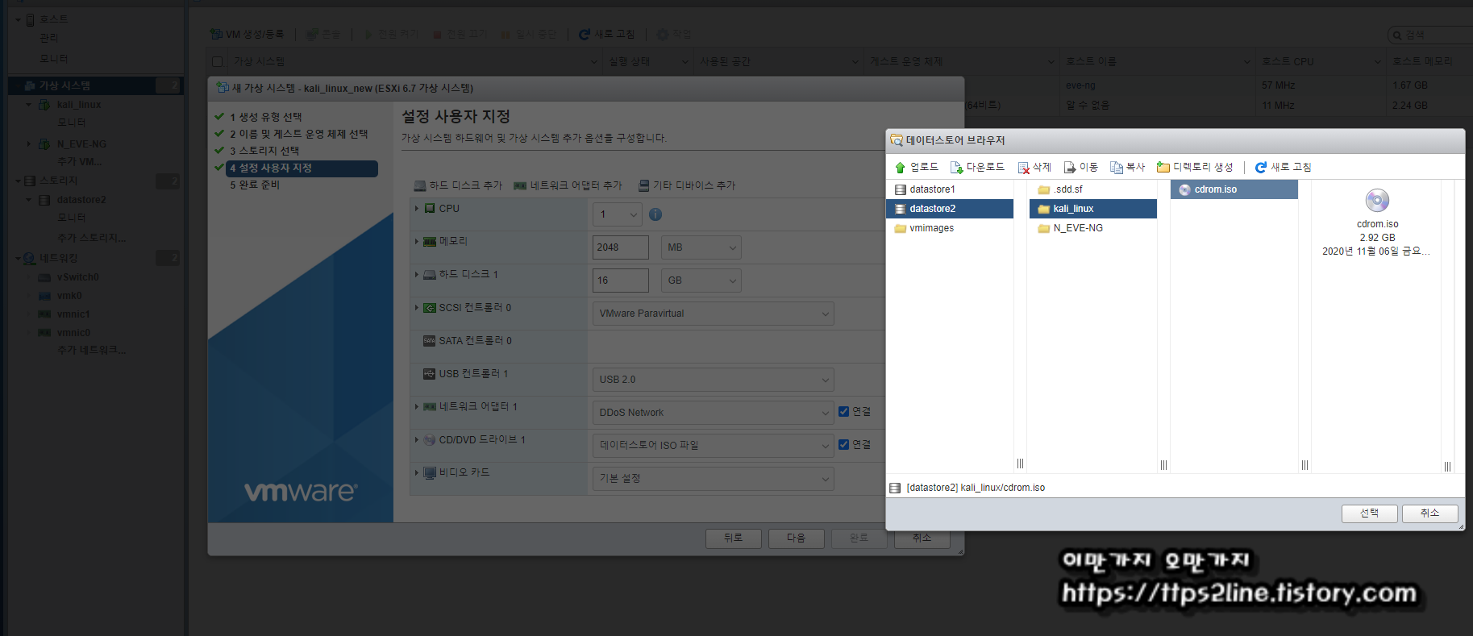The height and width of the screenshot is (636, 1473).
Task: Open the DDoS Network adapter dropdown
Action: point(713,413)
